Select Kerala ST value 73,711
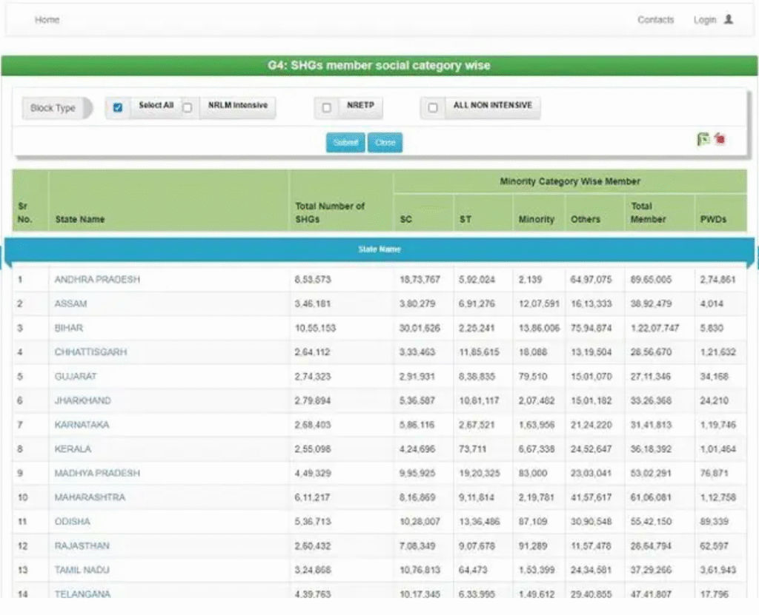The width and height of the screenshot is (759, 615). (472, 448)
